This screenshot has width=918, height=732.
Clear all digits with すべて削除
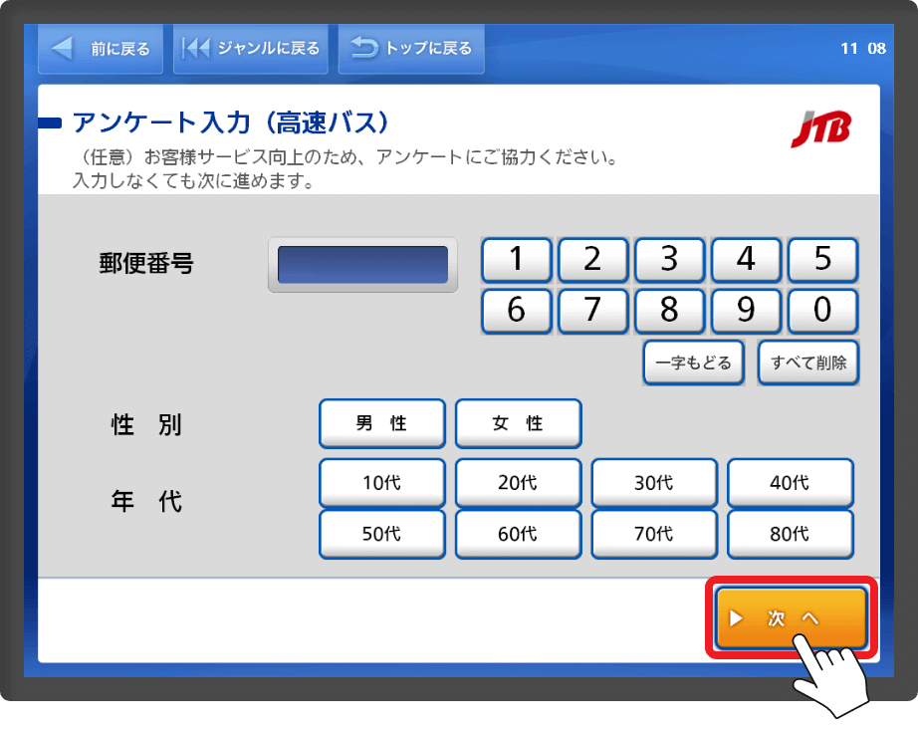[x=808, y=363]
